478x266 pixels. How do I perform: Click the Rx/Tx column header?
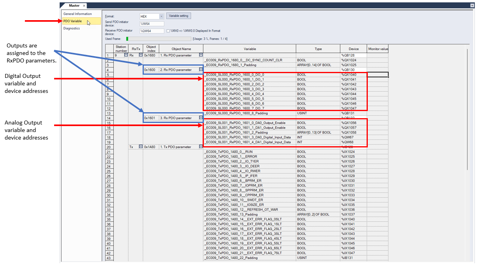tap(135, 49)
